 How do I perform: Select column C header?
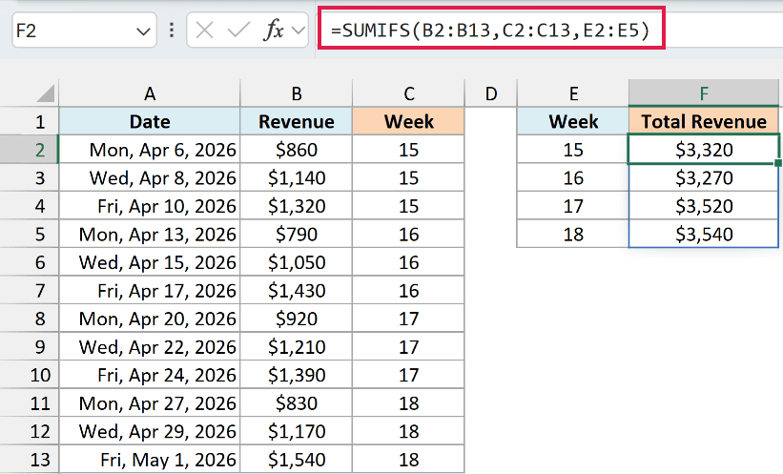(408, 93)
